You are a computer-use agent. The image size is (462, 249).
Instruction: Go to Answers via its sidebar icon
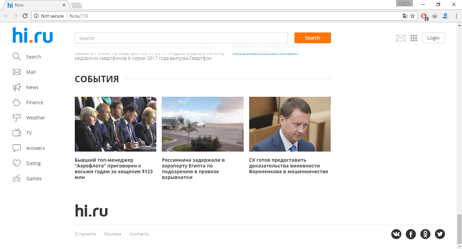click(x=35, y=148)
